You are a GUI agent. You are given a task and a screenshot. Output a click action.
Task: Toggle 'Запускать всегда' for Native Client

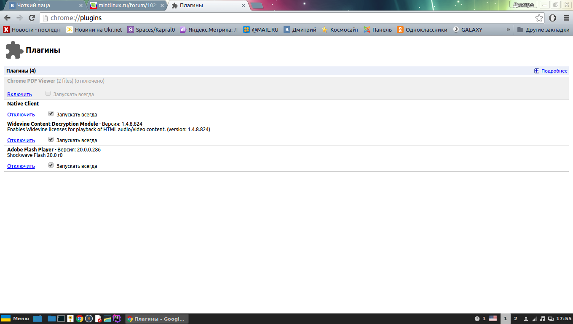[x=51, y=114]
